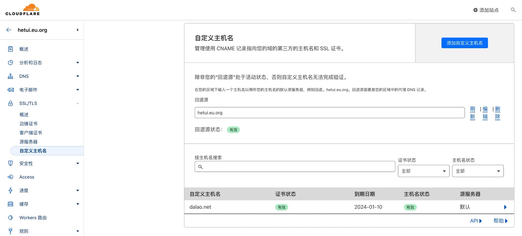522x236 pixels.
Task: Open the 证书状态 filter dropdown
Action: (x=423, y=171)
